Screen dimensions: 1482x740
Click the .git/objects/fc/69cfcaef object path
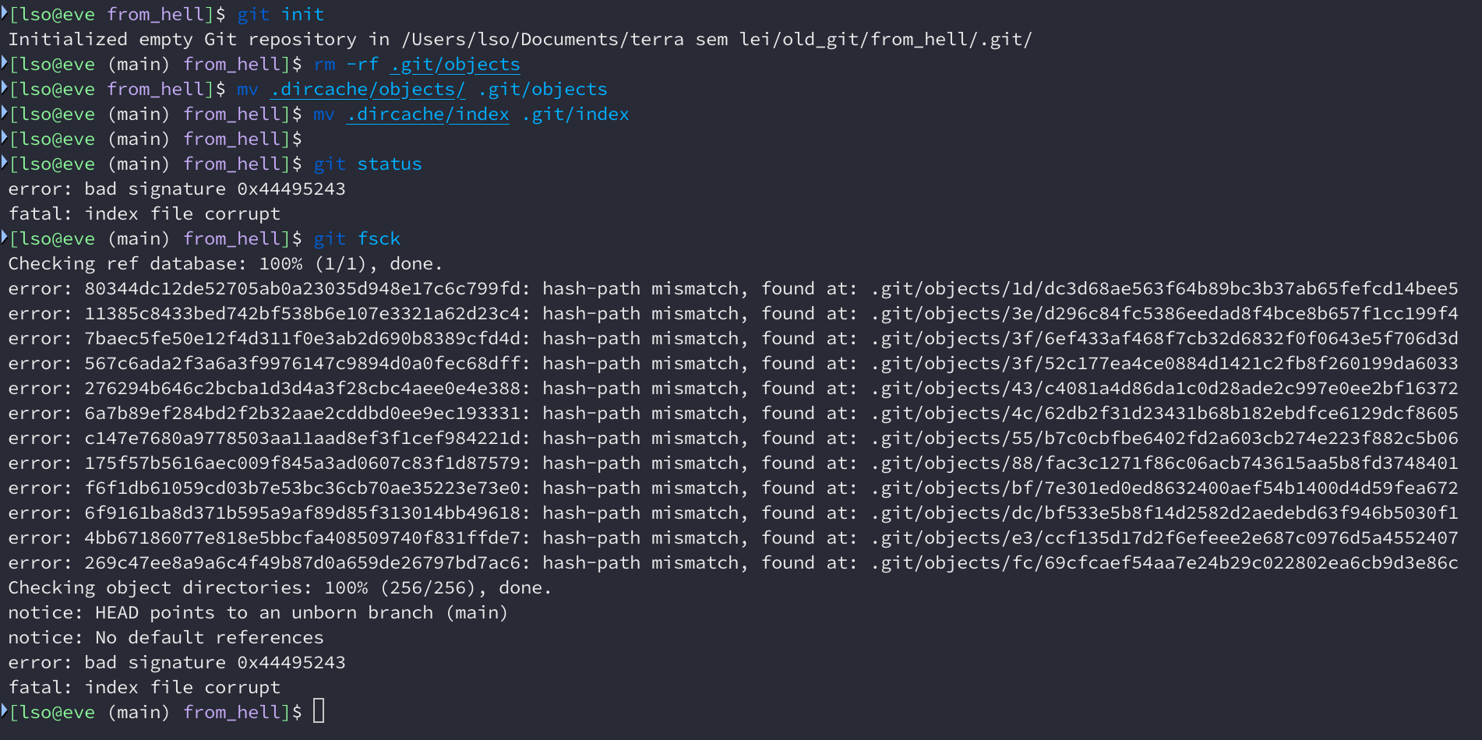tap(1164, 563)
